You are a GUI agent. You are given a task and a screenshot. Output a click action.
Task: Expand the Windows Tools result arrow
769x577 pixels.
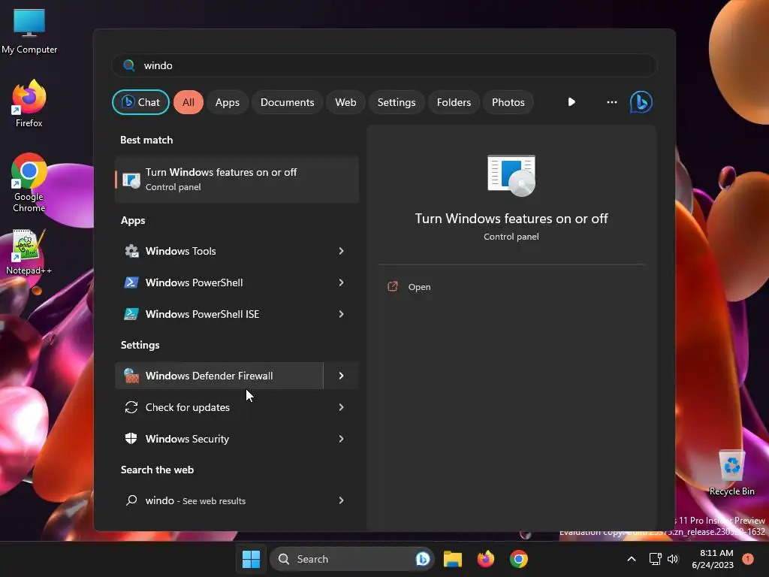[342, 251]
